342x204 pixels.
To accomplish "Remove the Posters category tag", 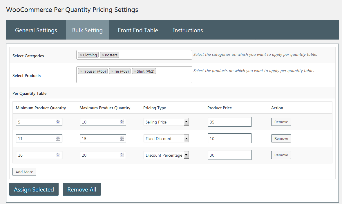I will (103, 55).
